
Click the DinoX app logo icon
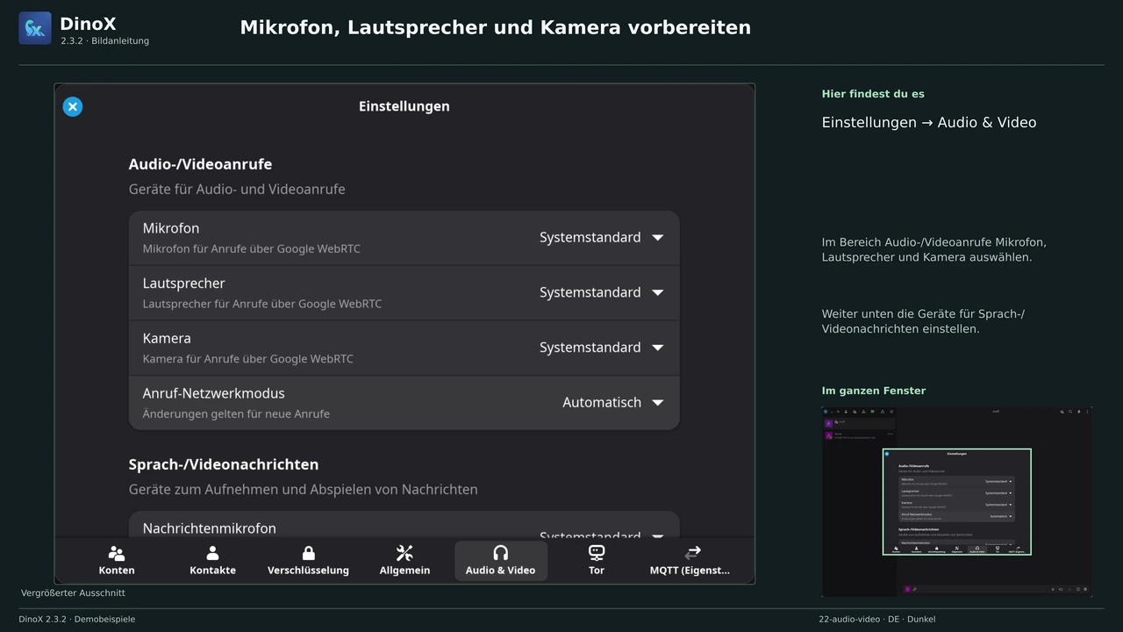point(35,28)
